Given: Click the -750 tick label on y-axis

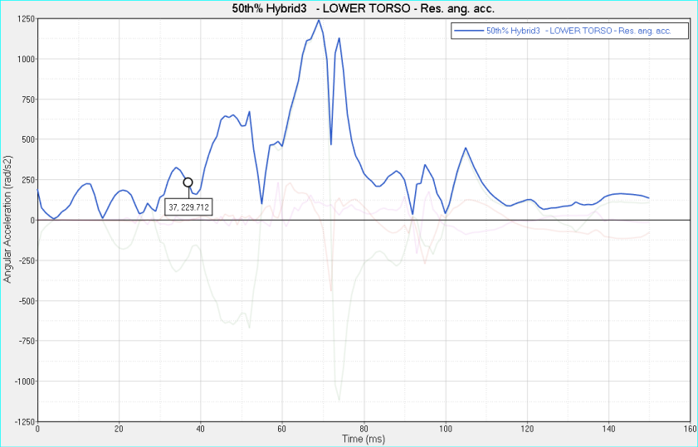Looking at the screenshot, I should tap(24, 342).
